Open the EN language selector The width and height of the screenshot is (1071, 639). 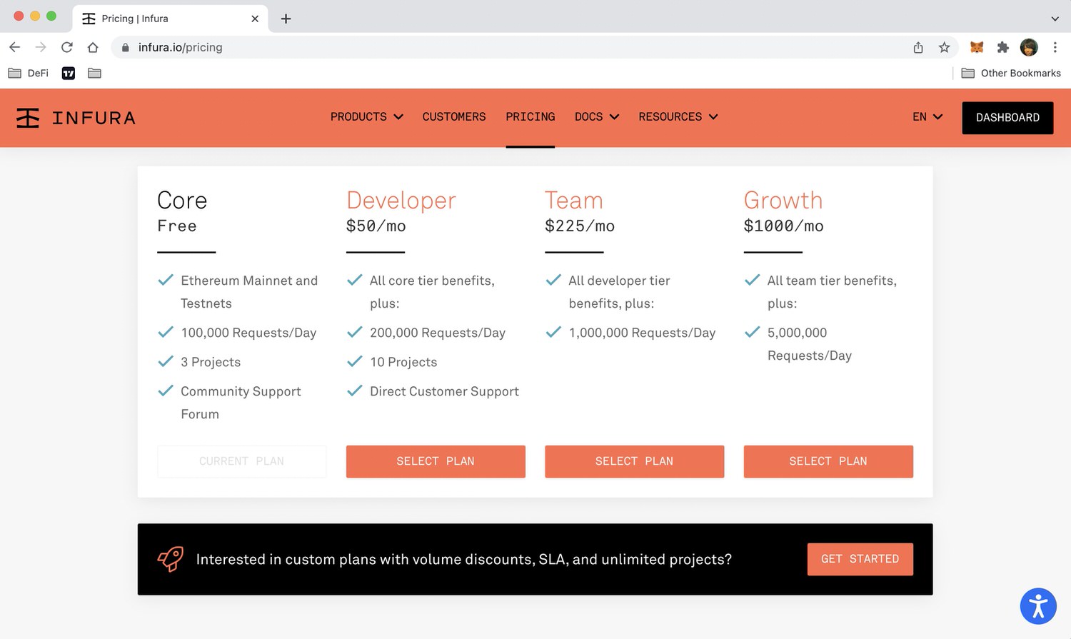coord(927,117)
